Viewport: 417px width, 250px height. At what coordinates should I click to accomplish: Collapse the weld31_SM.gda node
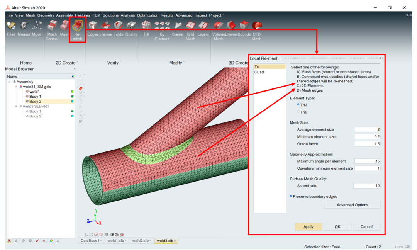pos(16,87)
